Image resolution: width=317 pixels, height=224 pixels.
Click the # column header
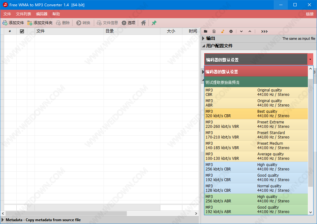coord(10,31)
